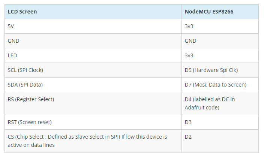Select the RS (Register Select) cell
This screenshot has width=264, height=157.
93,103
